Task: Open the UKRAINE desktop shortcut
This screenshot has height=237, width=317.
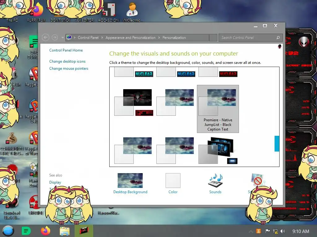Action: [x=36, y=205]
